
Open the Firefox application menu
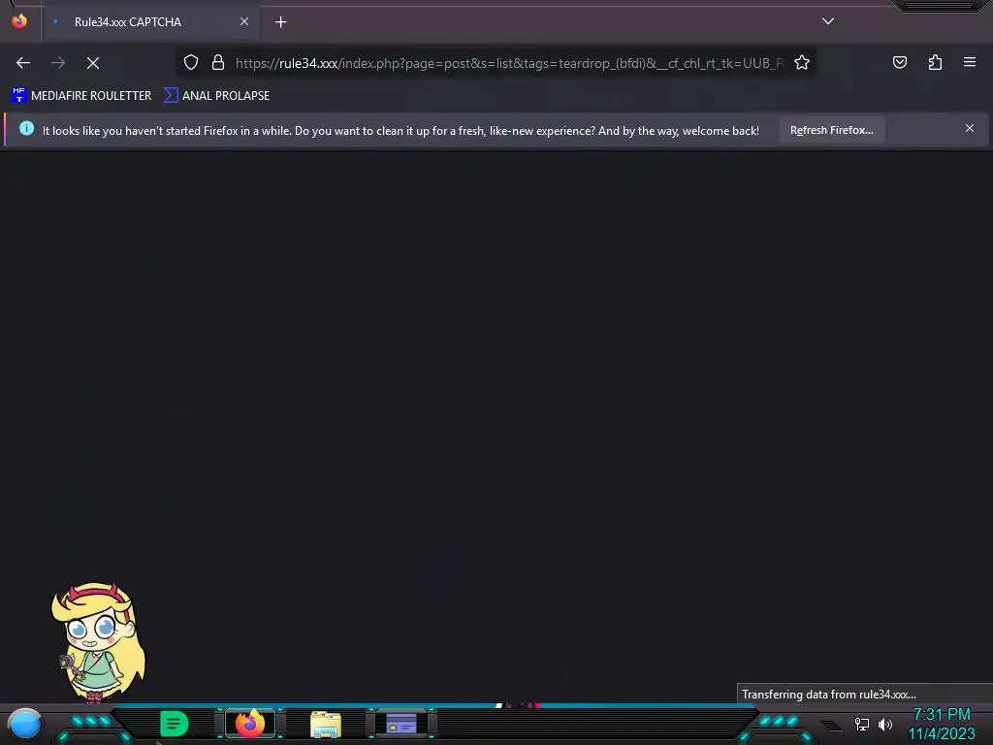[970, 62]
